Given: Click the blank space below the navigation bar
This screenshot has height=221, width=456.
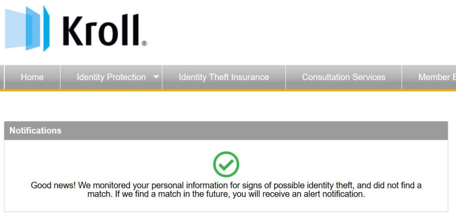Looking at the screenshot, I should coord(228,106).
